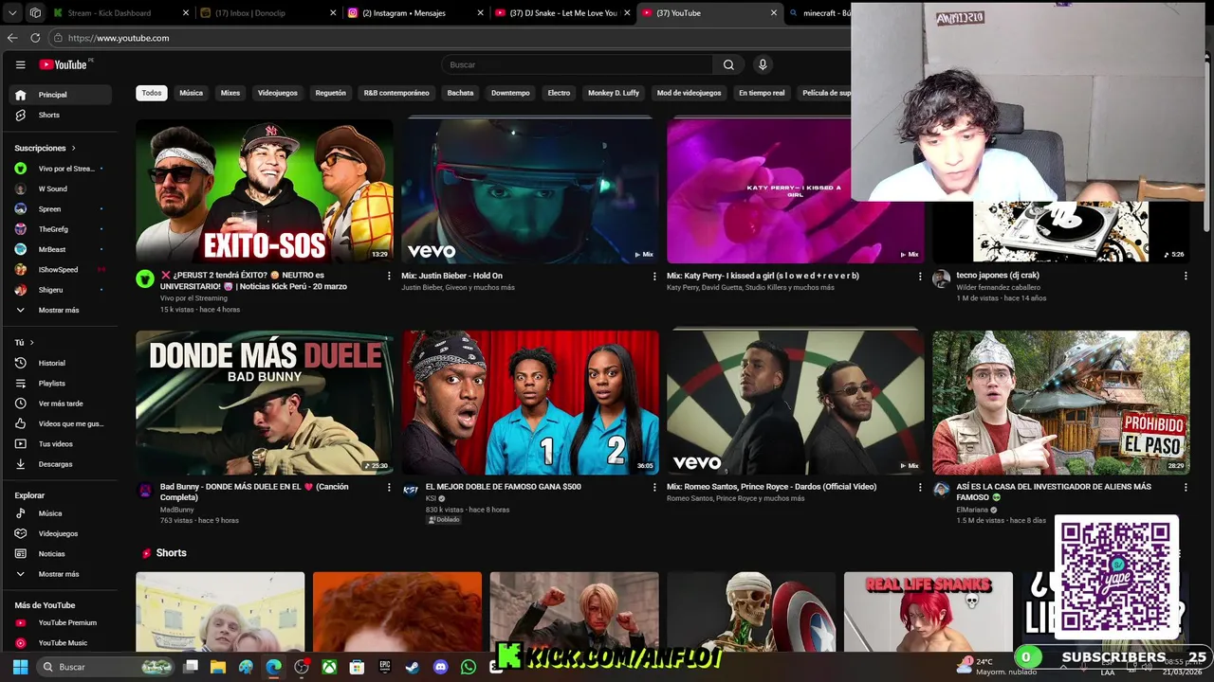This screenshot has height=682, width=1214.
Task: Open Suscripciones section chevron
Action: [73, 149]
